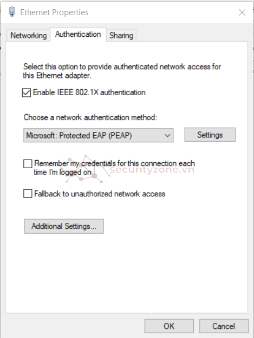Screen dimensions: 254x338
Task: Tick Fallback to unauthorized network access
Action: (x=28, y=194)
